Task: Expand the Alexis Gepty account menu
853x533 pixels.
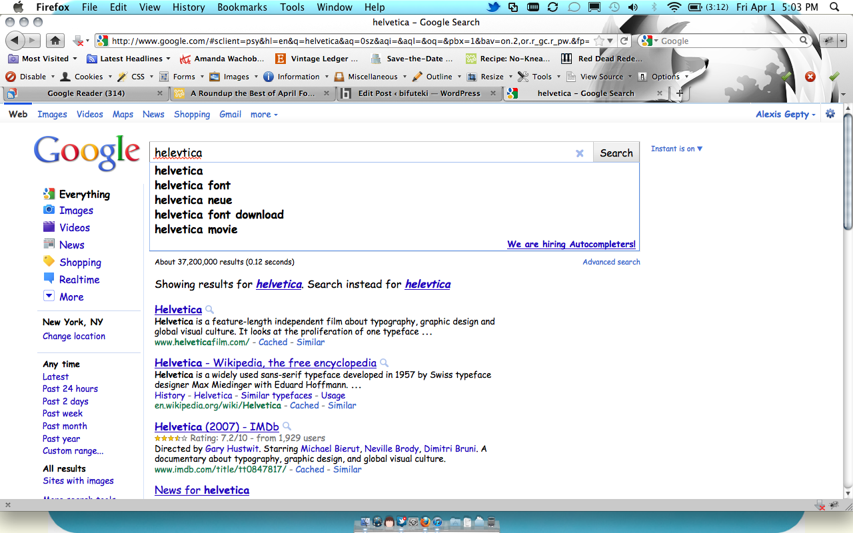Action: 786,115
